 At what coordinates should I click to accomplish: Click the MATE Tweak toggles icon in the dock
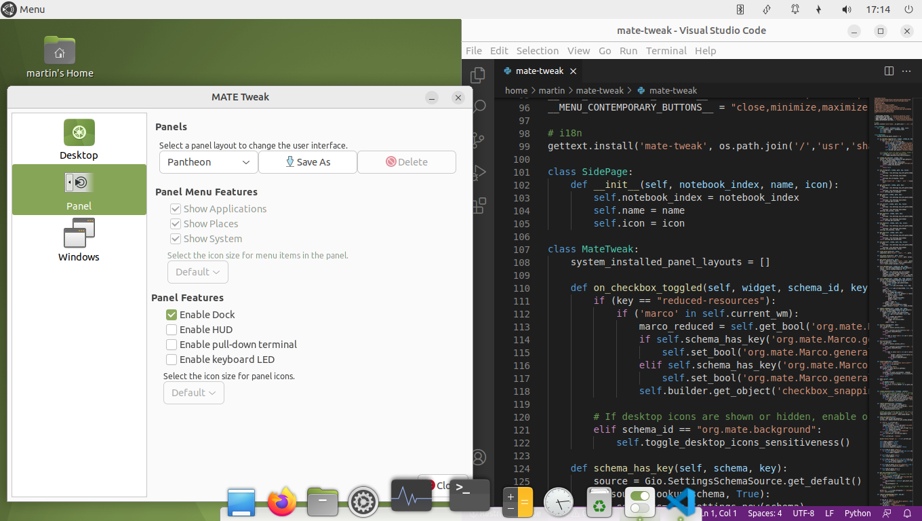(x=639, y=503)
